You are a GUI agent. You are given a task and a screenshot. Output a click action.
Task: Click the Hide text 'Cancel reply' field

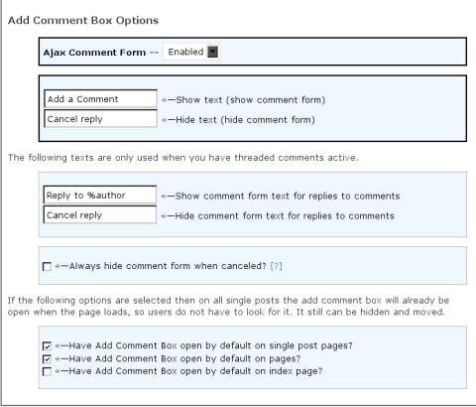pyautogui.click(x=100, y=118)
